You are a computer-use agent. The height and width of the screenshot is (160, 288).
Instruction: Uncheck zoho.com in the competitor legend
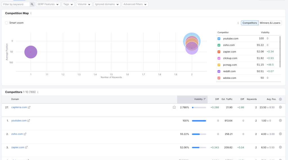(x=219, y=45)
